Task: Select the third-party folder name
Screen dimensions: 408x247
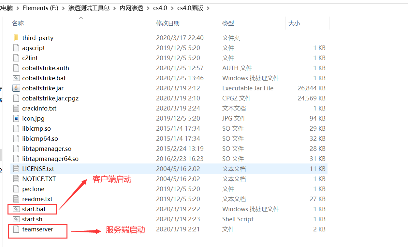Action: [x=38, y=38]
